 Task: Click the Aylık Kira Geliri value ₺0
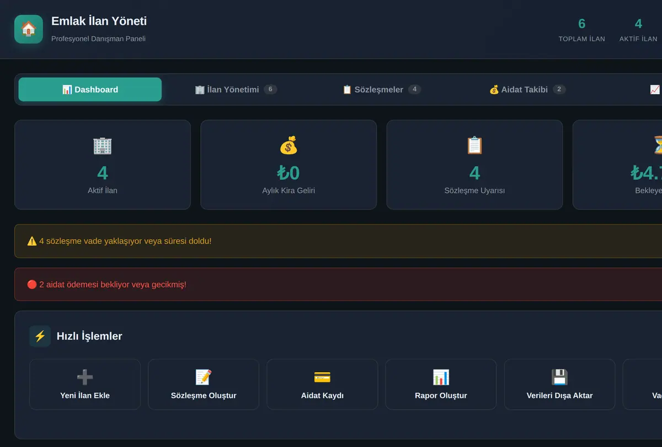(289, 173)
